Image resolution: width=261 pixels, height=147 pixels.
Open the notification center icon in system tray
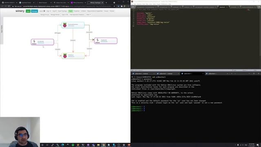click(258, 145)
